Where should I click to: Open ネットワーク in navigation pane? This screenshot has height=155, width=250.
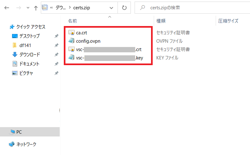(x=26, y=144)
